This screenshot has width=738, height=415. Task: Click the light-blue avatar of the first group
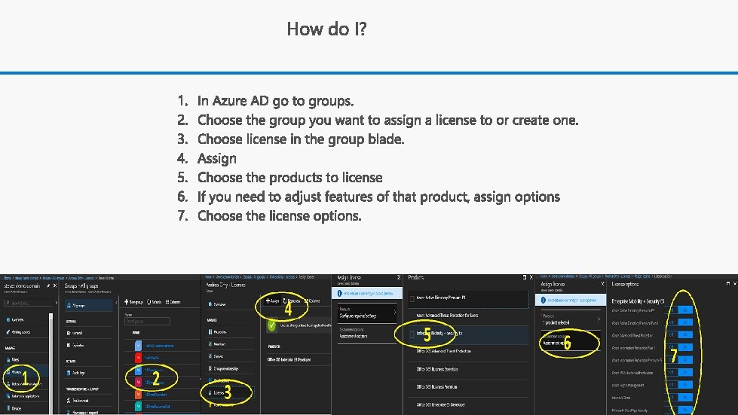(x=138, y=346)
